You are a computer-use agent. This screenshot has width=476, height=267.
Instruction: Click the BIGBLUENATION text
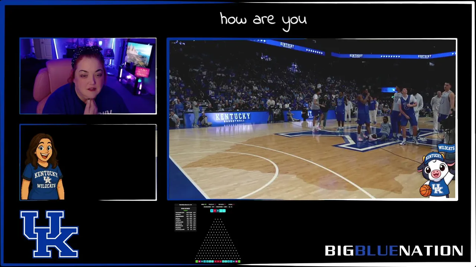(394, 251)
